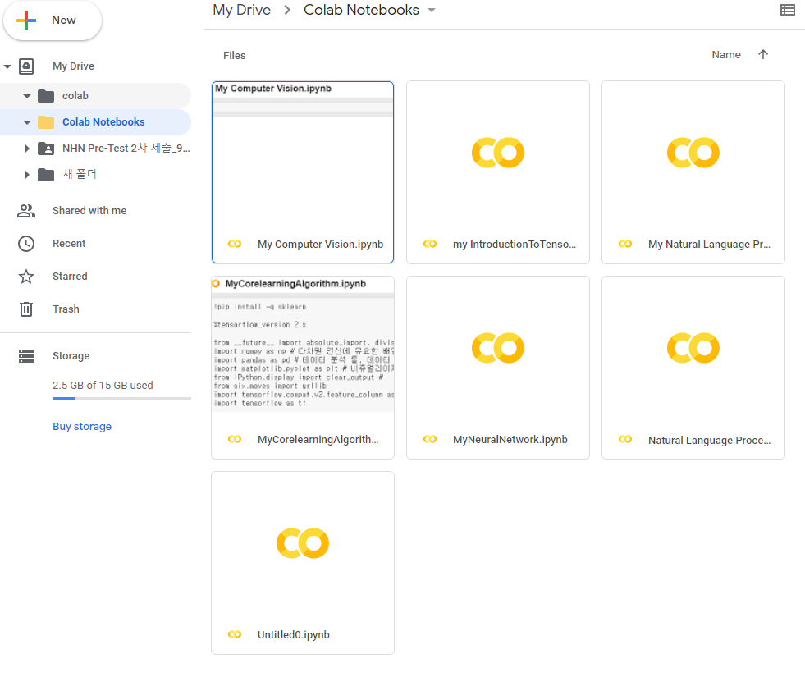This screenshot has height=686, width=805.
Task: Switch to list layout view icon
Action: pyautogui.click(x=787, y=11)
